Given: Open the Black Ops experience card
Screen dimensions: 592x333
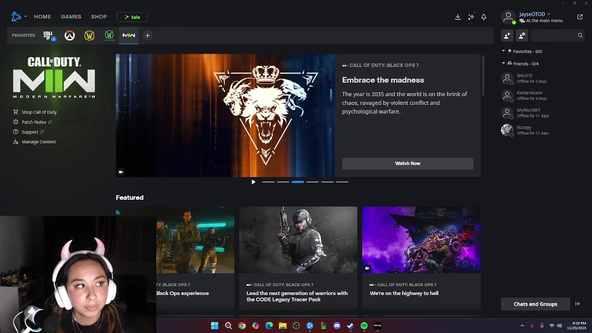Looking at the screenshot, I should tap(195, 258).
